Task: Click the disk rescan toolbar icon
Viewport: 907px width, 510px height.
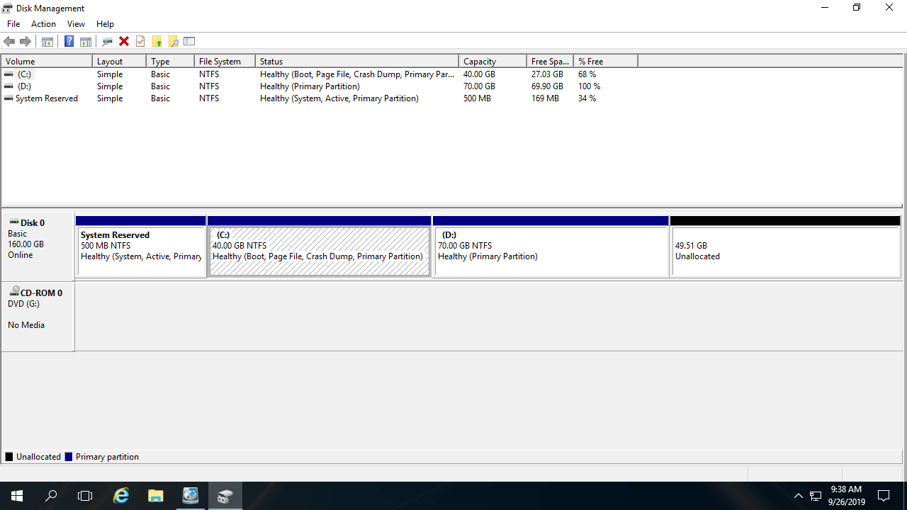Action: tap(108, 42)
